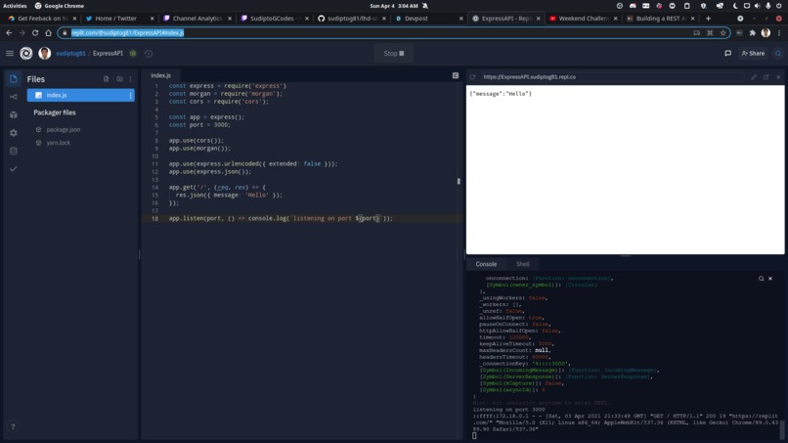Search within the console output

pos(761,279)
